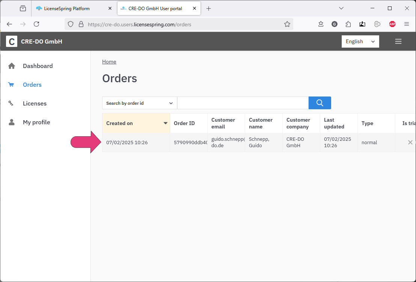Click the guido.schnepp email cell
Screen dimensions: 416x282
226,142
